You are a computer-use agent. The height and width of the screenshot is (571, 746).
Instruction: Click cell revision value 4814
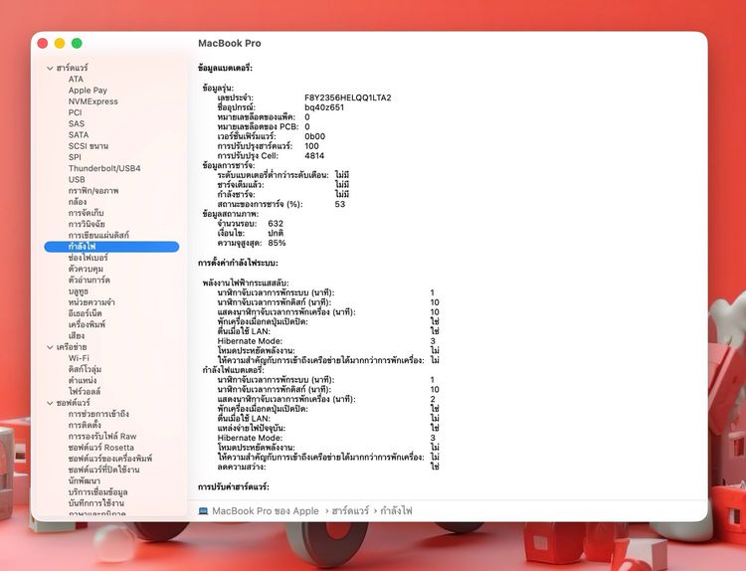pyautogui.click(x=314, y=156)
